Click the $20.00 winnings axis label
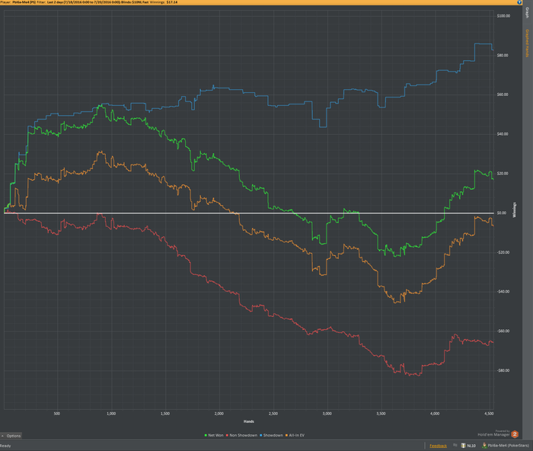This screenshot has width=533, height=451. [503, 174]
